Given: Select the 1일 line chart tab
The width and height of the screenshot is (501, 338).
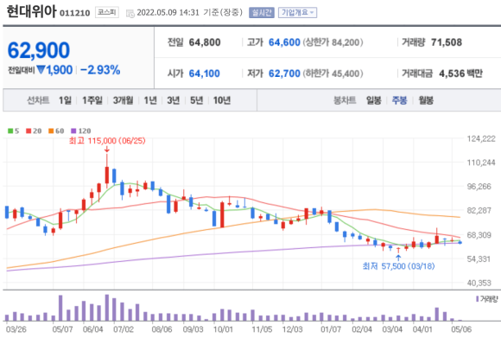Looking at the screenshot, I should 65,100.
